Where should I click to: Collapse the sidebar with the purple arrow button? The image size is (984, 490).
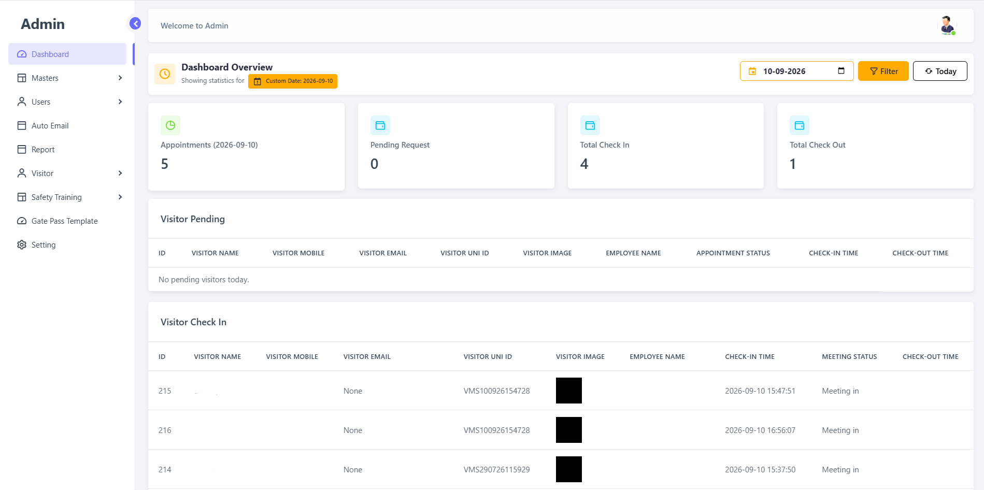pos(135,23)
